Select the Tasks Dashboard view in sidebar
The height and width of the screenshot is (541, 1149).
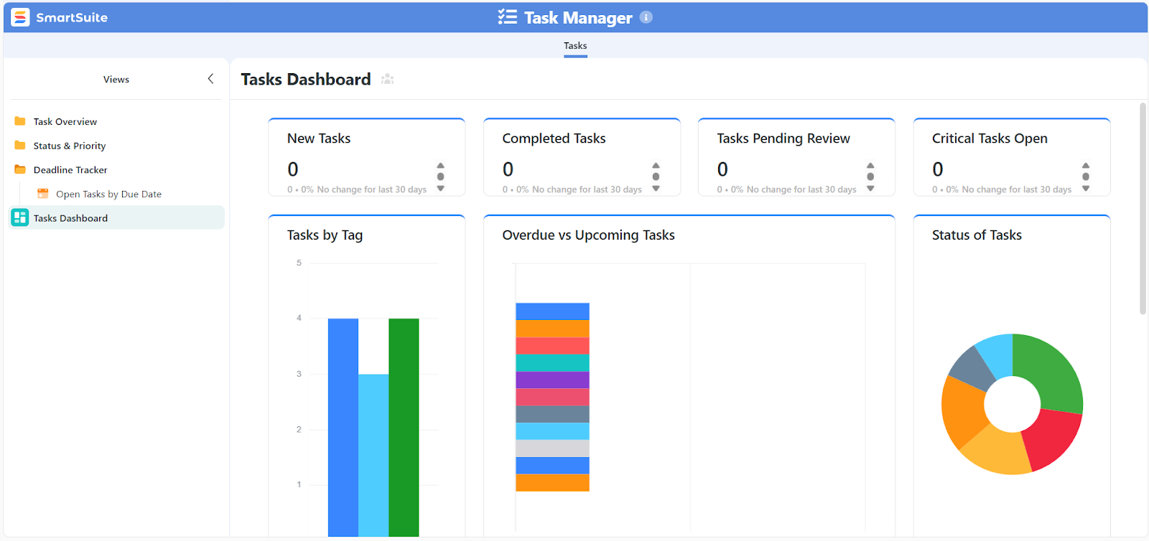point(116,217)
